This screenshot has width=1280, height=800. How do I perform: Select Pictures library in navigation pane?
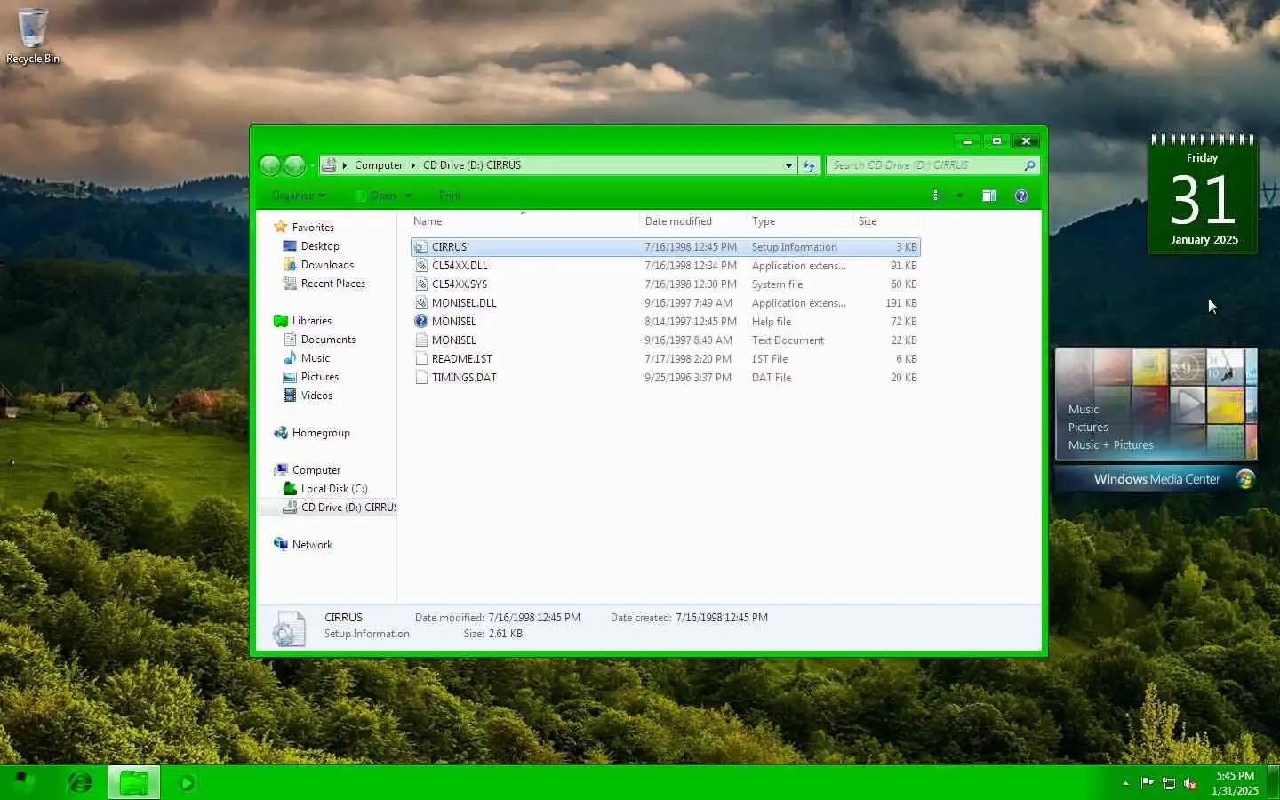point(320,377)
